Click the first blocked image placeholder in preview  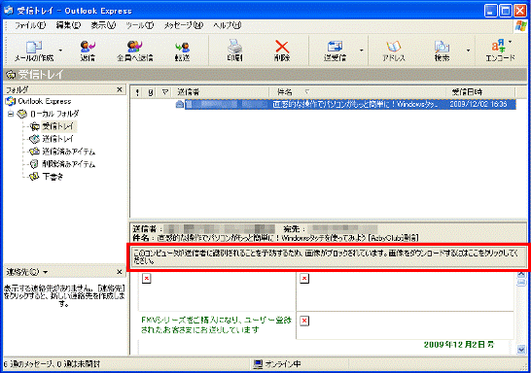[146, 279]
